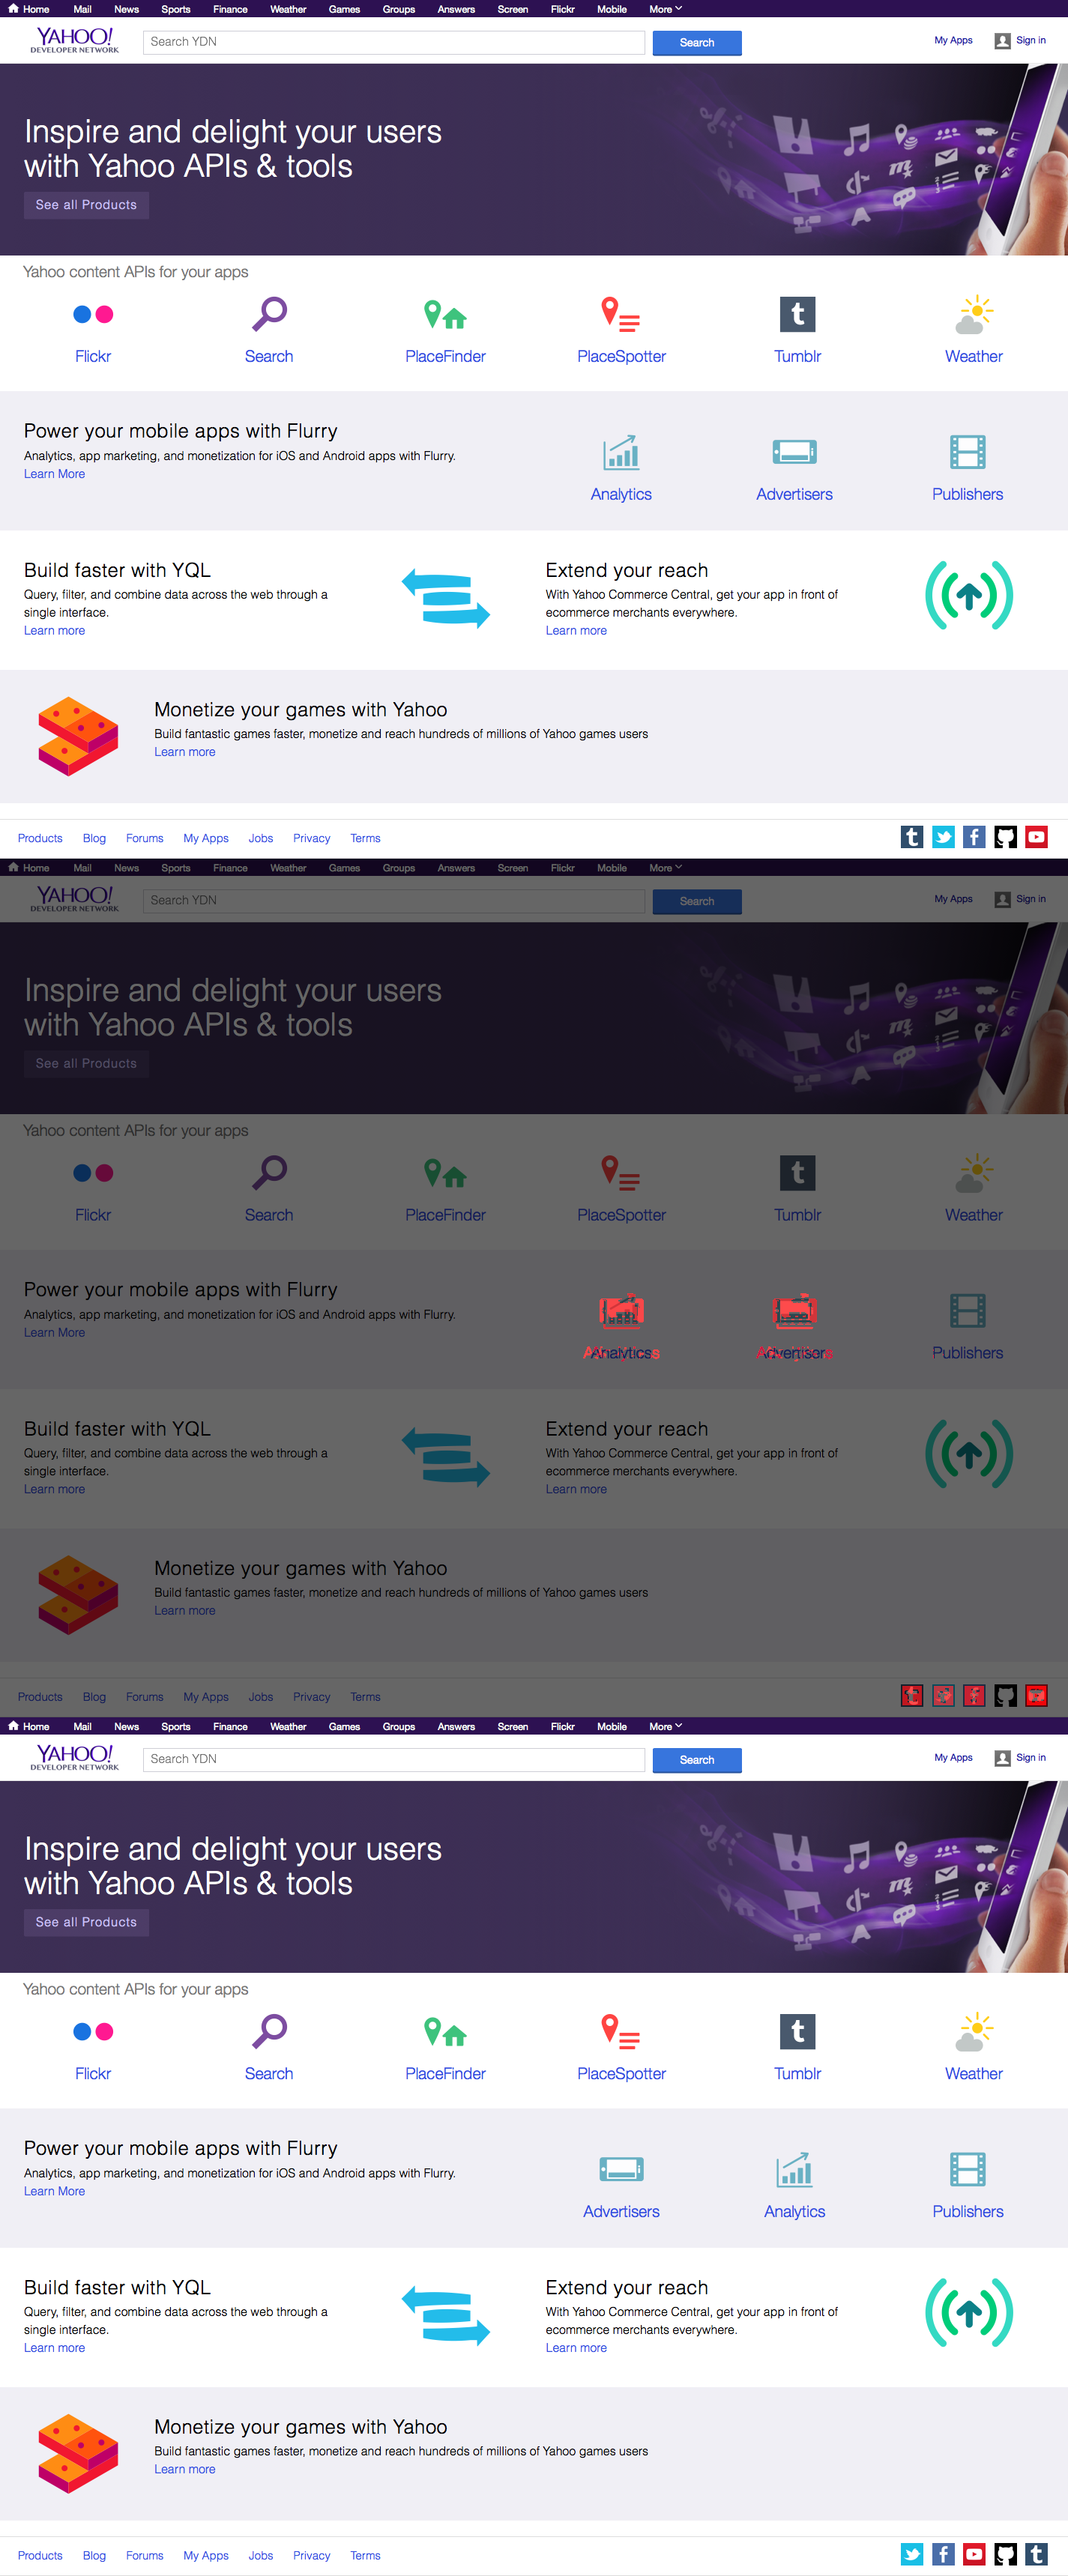Image resolution: width=1068 pixels, height=2576 pixels.
Task: Expand the More dropdown in topmost navigation bar
Action: 665,9
